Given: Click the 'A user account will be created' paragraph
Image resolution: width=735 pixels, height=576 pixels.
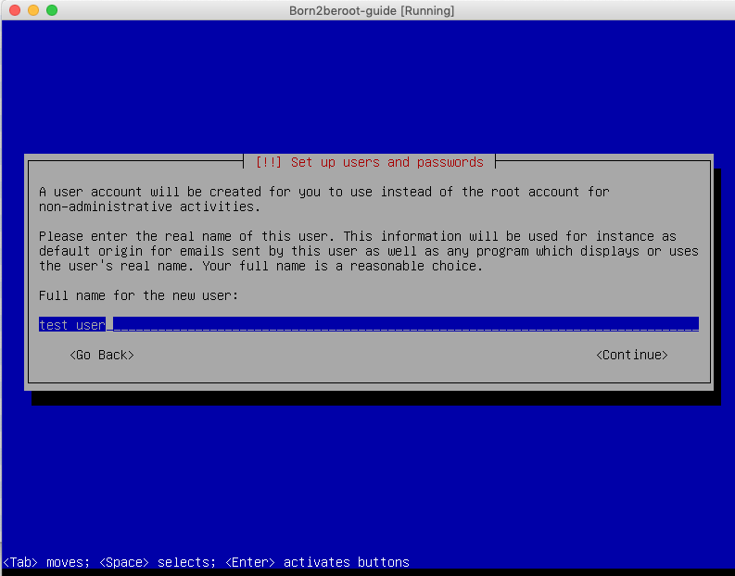Looking at the screenshot, I should point(323,199).
